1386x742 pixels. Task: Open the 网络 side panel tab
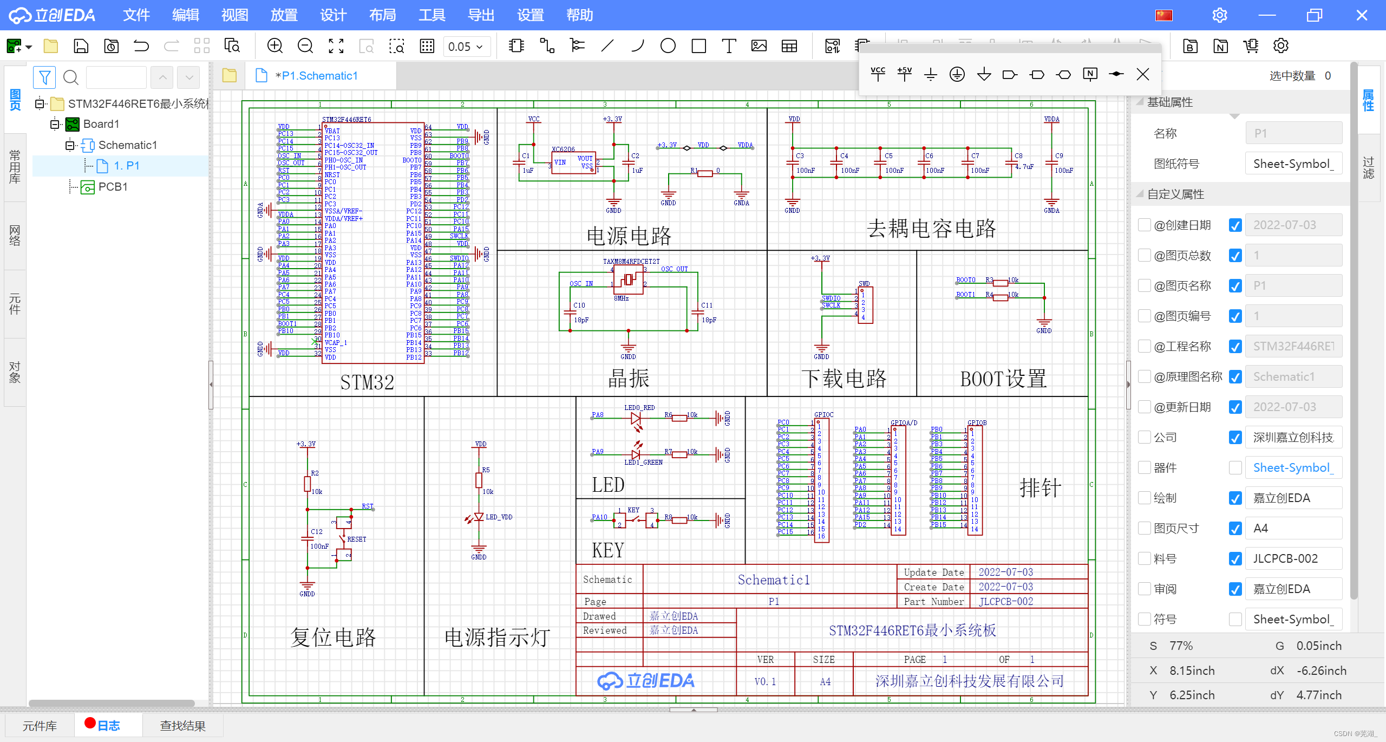click(x=15, y=236)
